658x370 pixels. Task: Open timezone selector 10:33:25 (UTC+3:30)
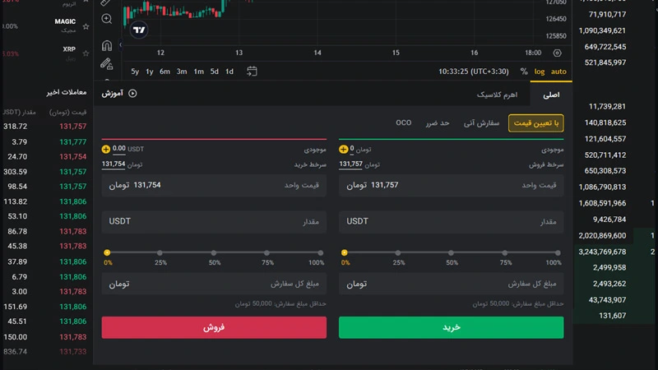(x=474, y=72)
